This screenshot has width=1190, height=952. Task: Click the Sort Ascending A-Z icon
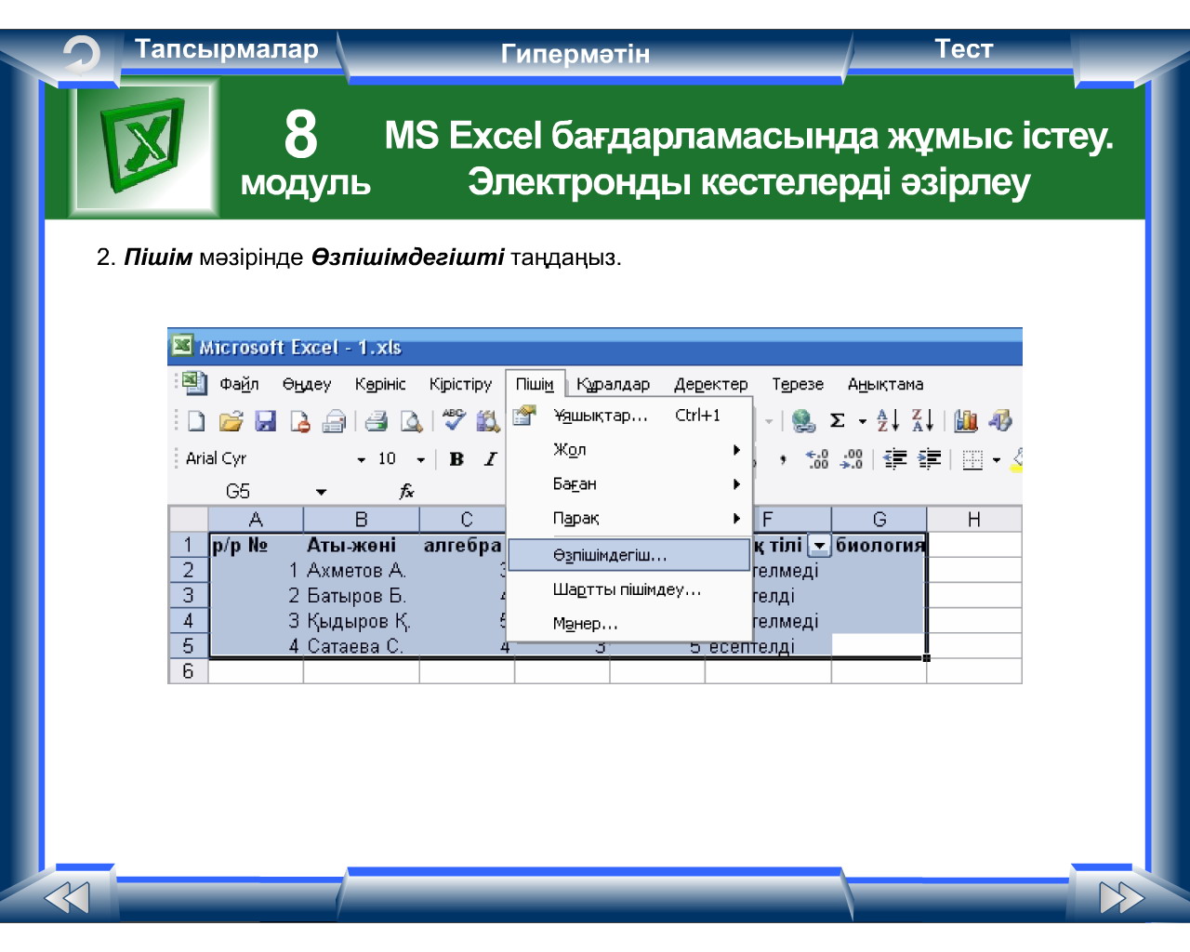coord(888,421)
